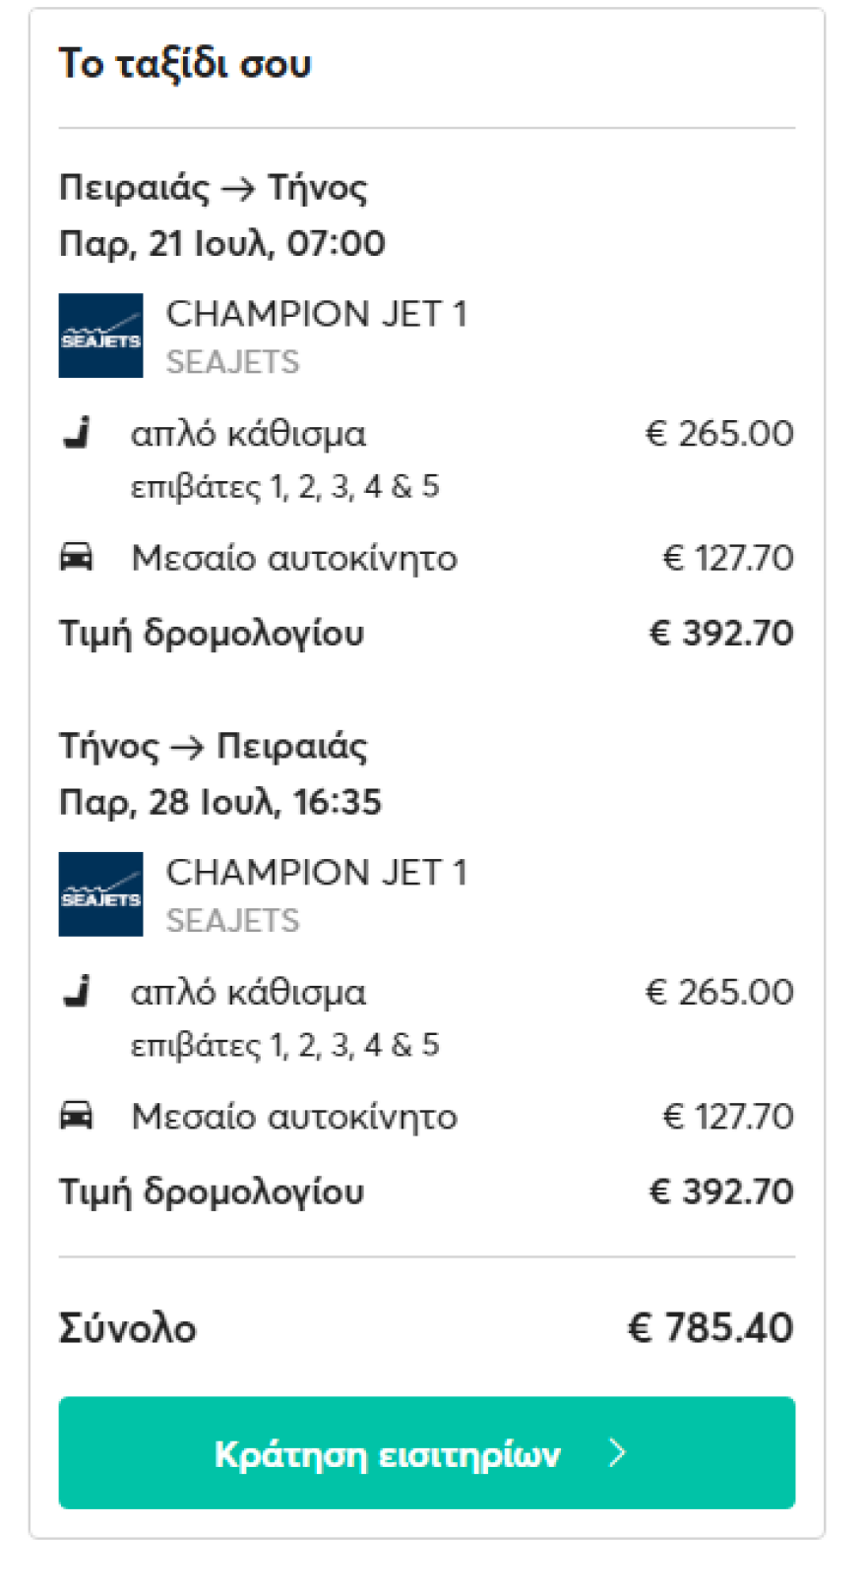Click the seat icon in the return trip
Image resolution: width=866 pixels, height=1589 pixels.
(77, 992)
